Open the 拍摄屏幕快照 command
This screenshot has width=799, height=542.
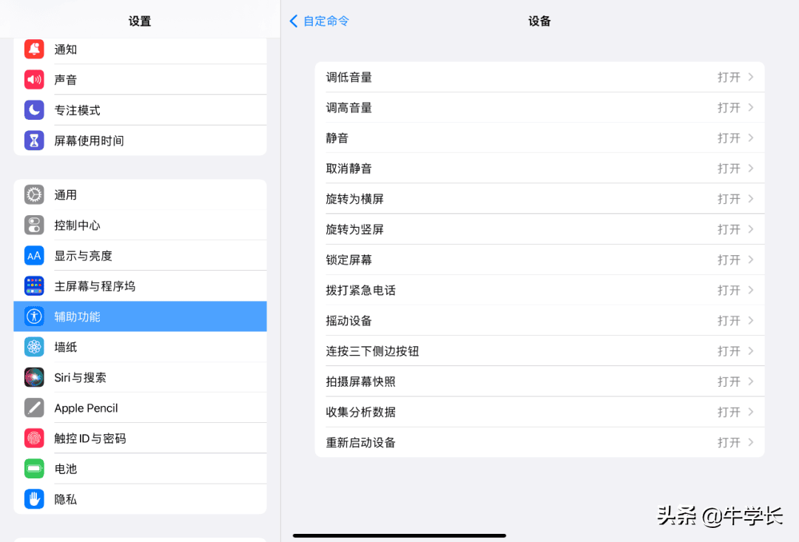[x=361, y=382]
